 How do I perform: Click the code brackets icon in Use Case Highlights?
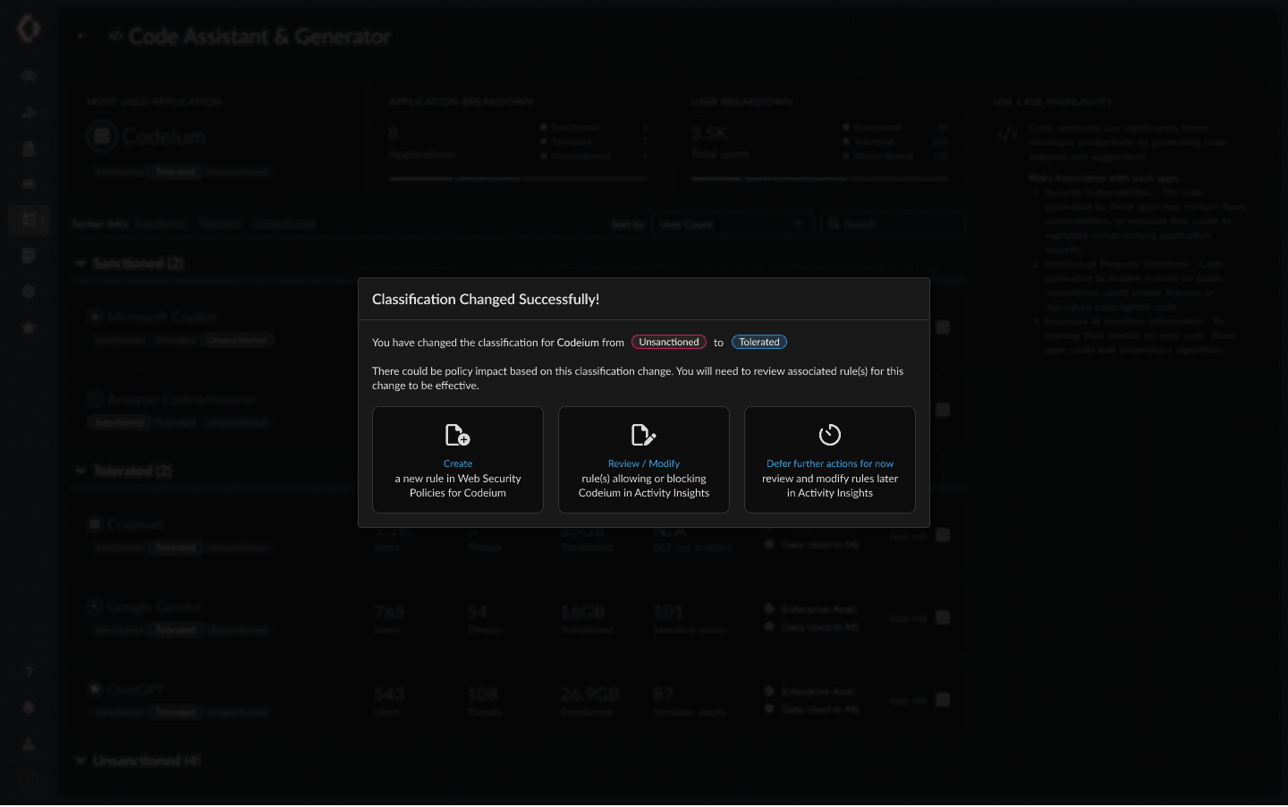coord(1007,135)
